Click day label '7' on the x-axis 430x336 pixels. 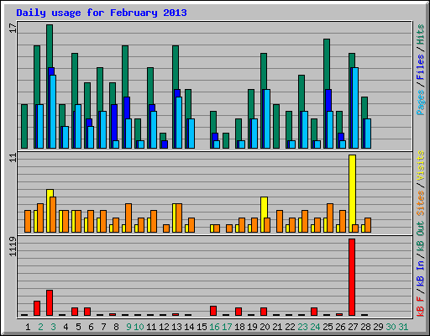tap(103, 327)
